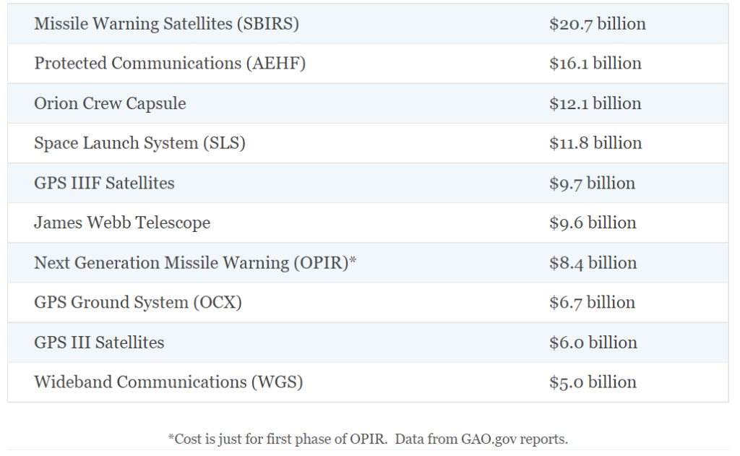740x456 pixels.
Task: Click the GPS IIIF Satellites row label
Action: coord(104,183)
